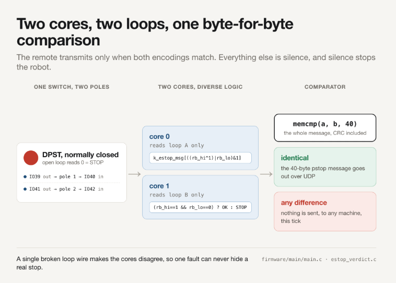This screenshot has height=283, width=396.
Task: Click the k_estop_msg code snippet box
Action: click(x=200, y=158)
